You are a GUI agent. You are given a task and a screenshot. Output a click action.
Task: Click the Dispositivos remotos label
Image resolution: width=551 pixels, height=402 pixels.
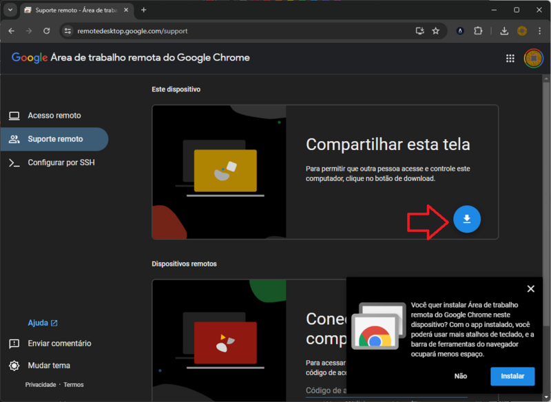[184, 264]
